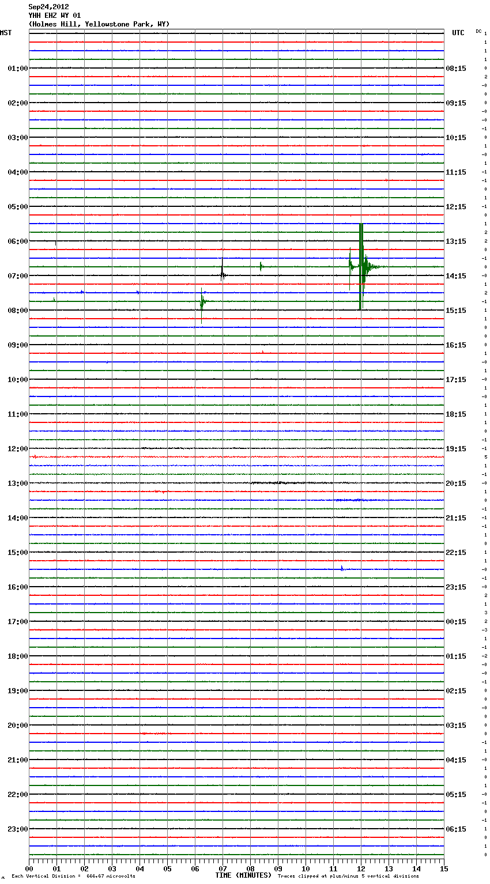Click the 16:00 MST time label
The height and width of the screenshot is (884, 490).
click(x=18, y=587)
